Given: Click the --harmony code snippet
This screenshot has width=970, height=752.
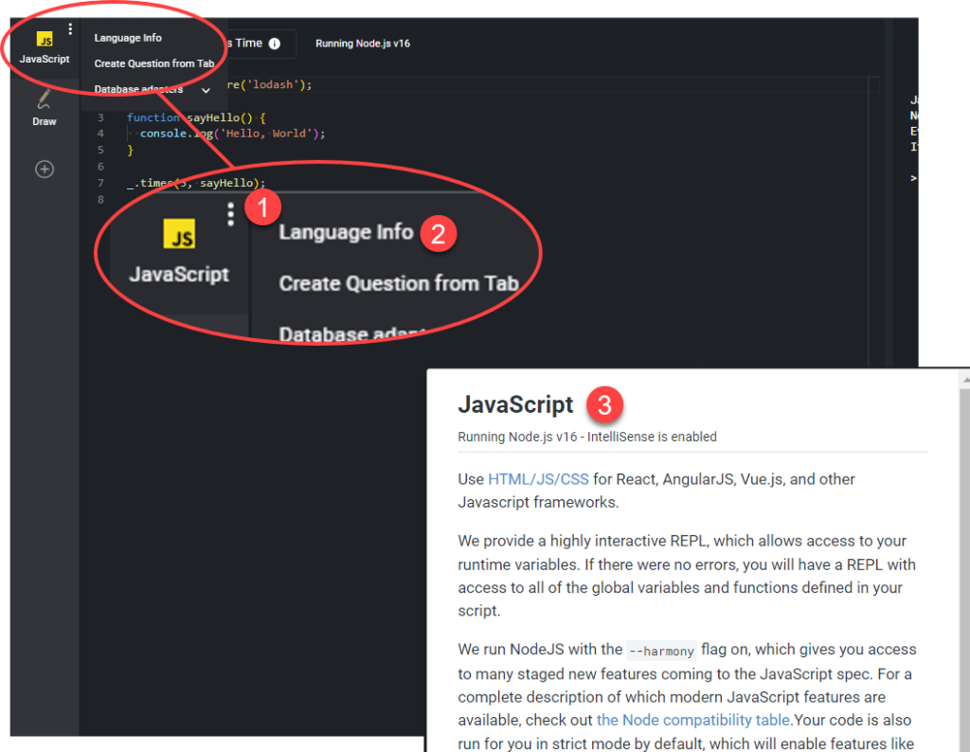Looking at the screenshot, I should 661,651.
